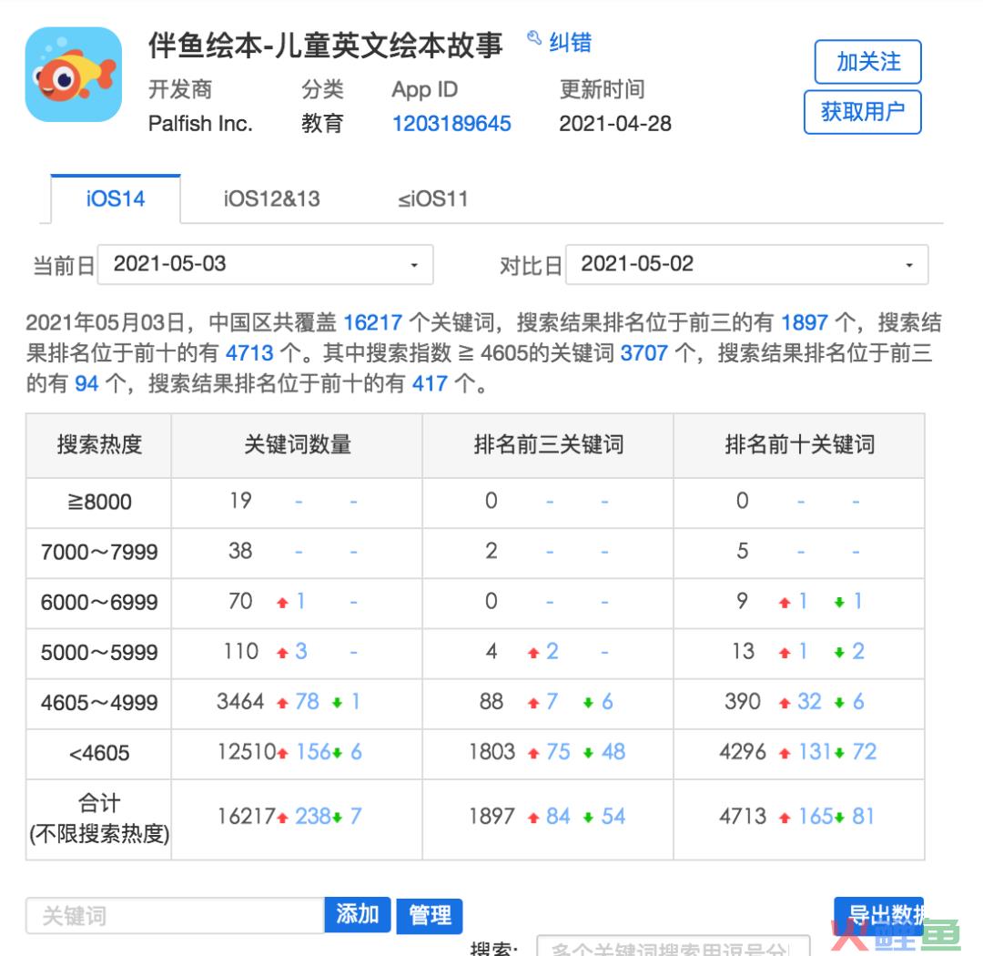The image size is (983, 956).
Task: Open the 纠错 error correction link
Action: coord(570,43)
